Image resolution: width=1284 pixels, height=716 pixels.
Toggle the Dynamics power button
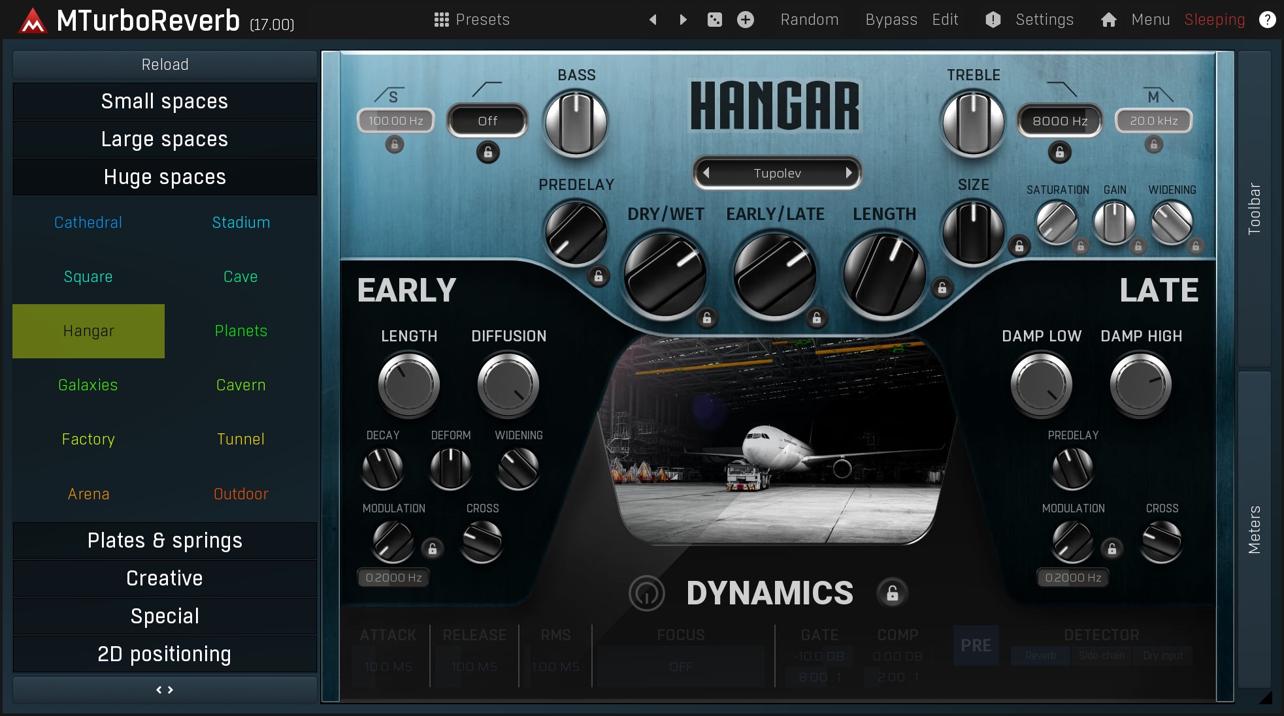click(646, 593)
